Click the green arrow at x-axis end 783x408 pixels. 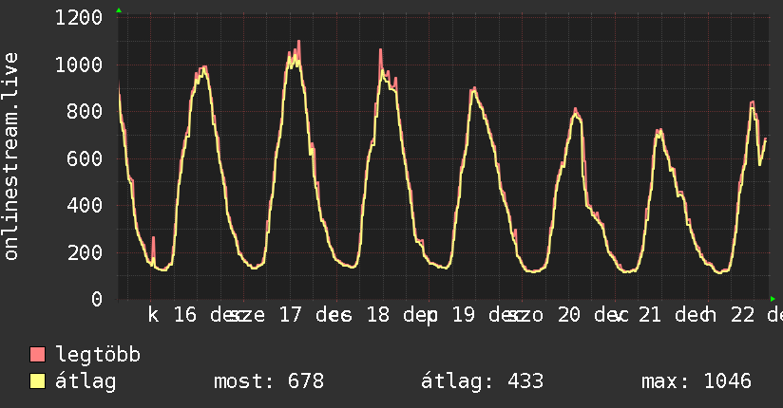[x=773, y=299]
